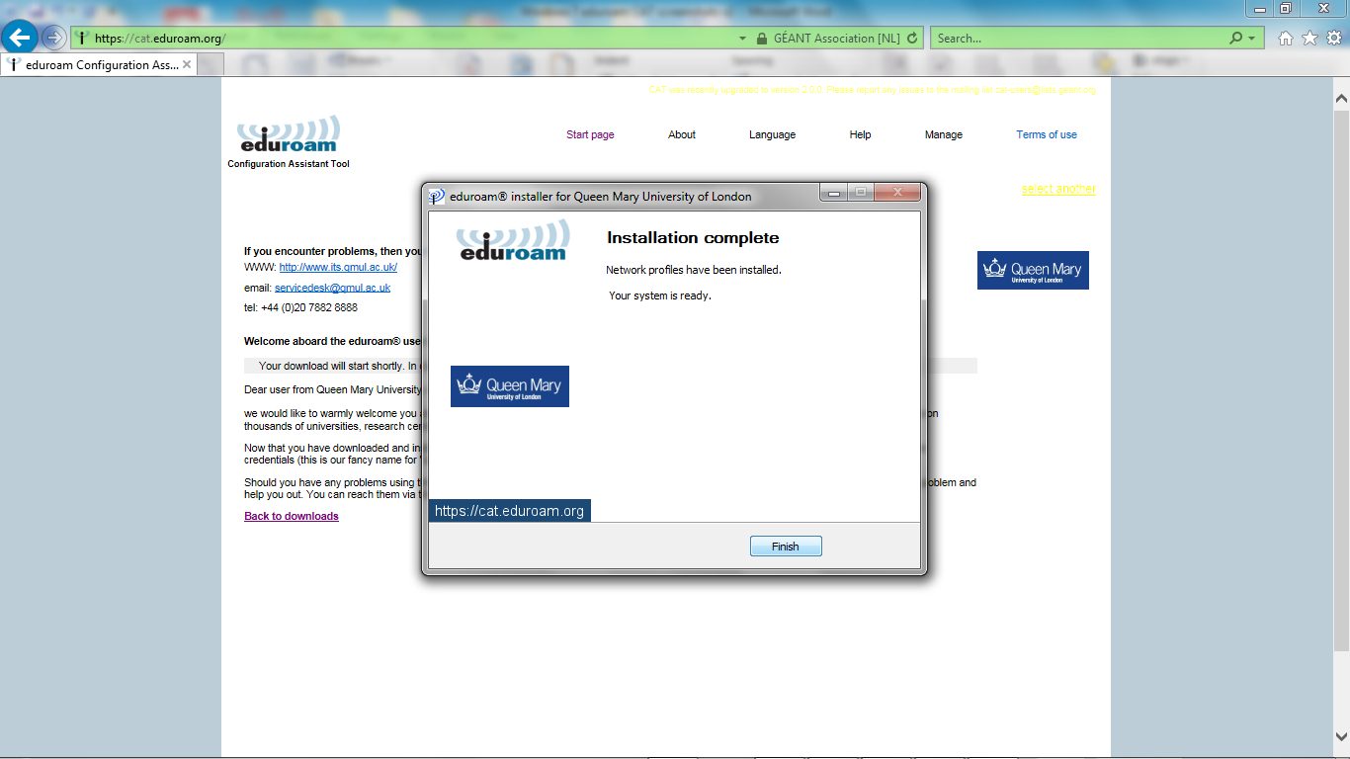This screenshot has width=1350, height=759.
Task: Open the Manage menu item
Action: pos(943,134)
